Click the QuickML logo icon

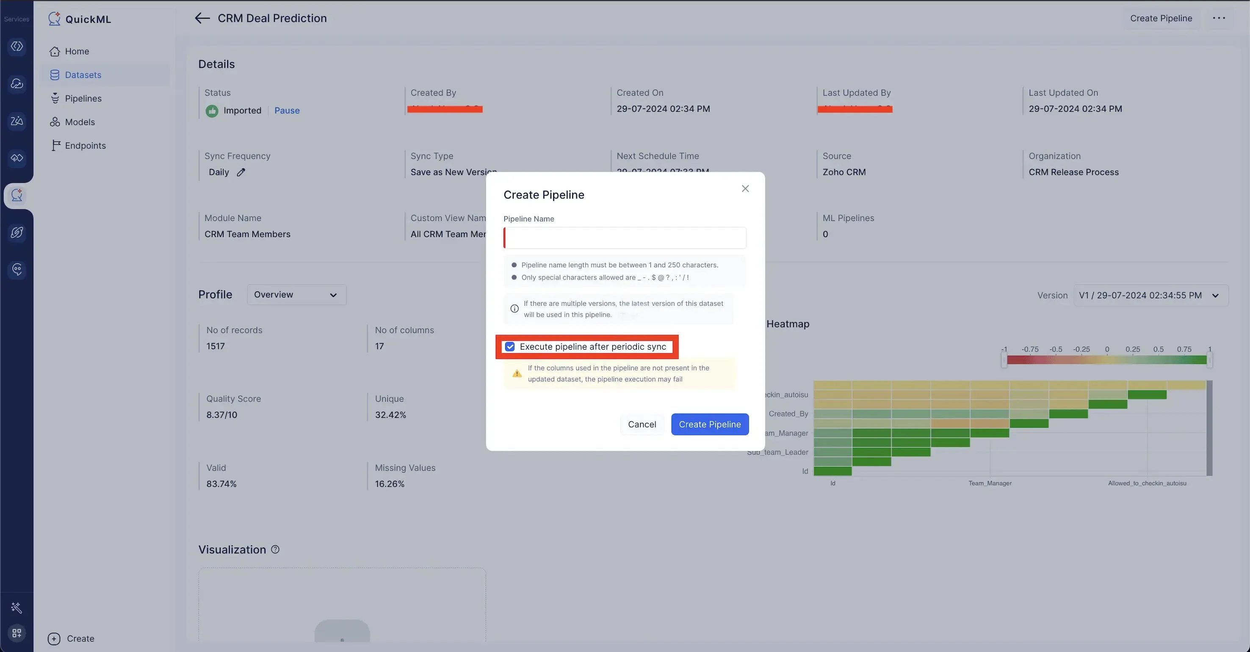click(54, 19)
